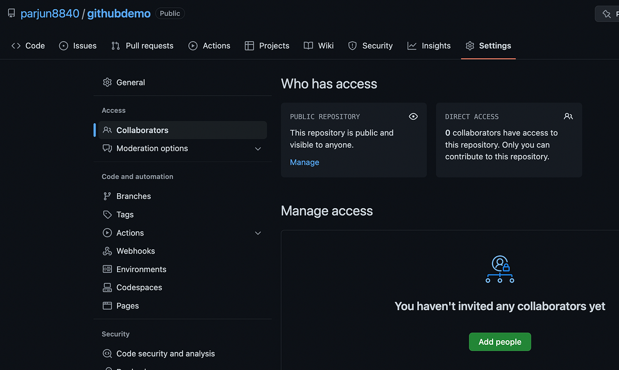Screen dimensions: 619x370
Task: Open the Manage link for repository visibility
Action: [x=304, y=162]
